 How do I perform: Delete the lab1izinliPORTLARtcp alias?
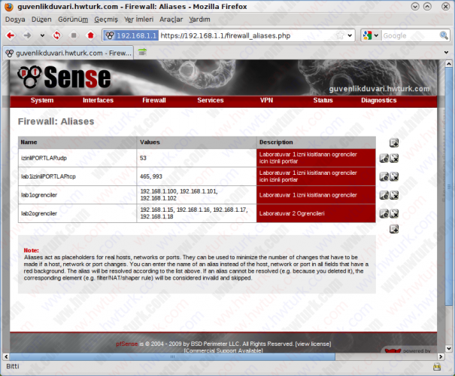point(394,176)
